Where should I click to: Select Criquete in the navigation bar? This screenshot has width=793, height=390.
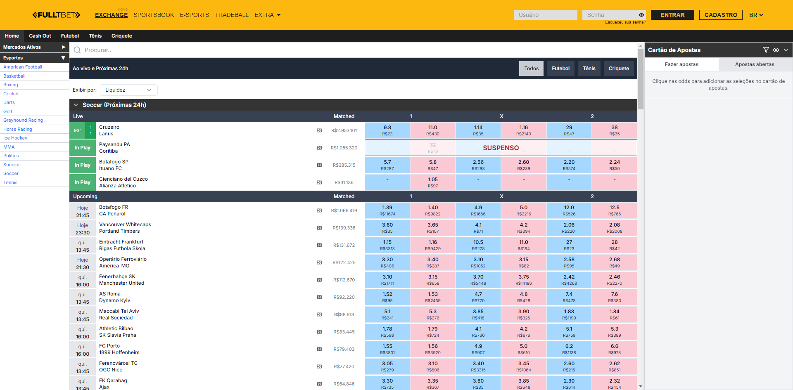coord(122,36)
